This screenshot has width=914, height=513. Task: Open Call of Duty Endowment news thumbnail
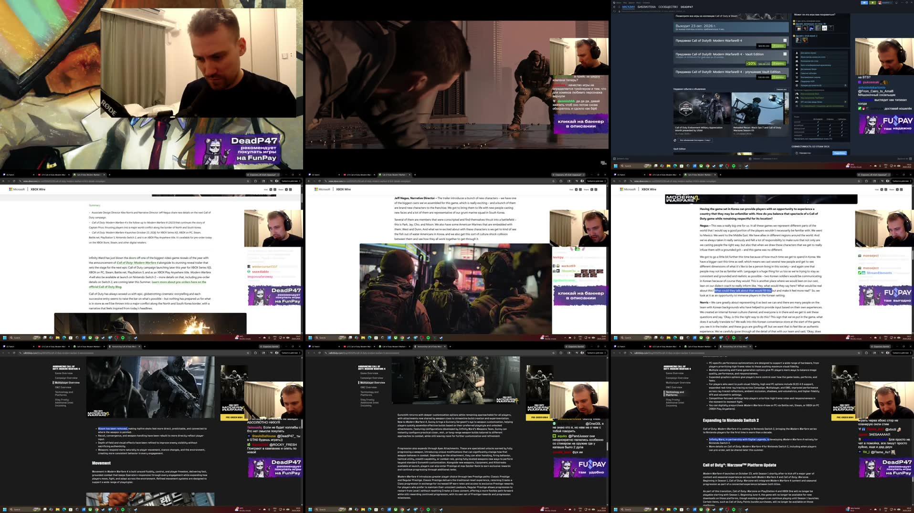coord(702,108)
